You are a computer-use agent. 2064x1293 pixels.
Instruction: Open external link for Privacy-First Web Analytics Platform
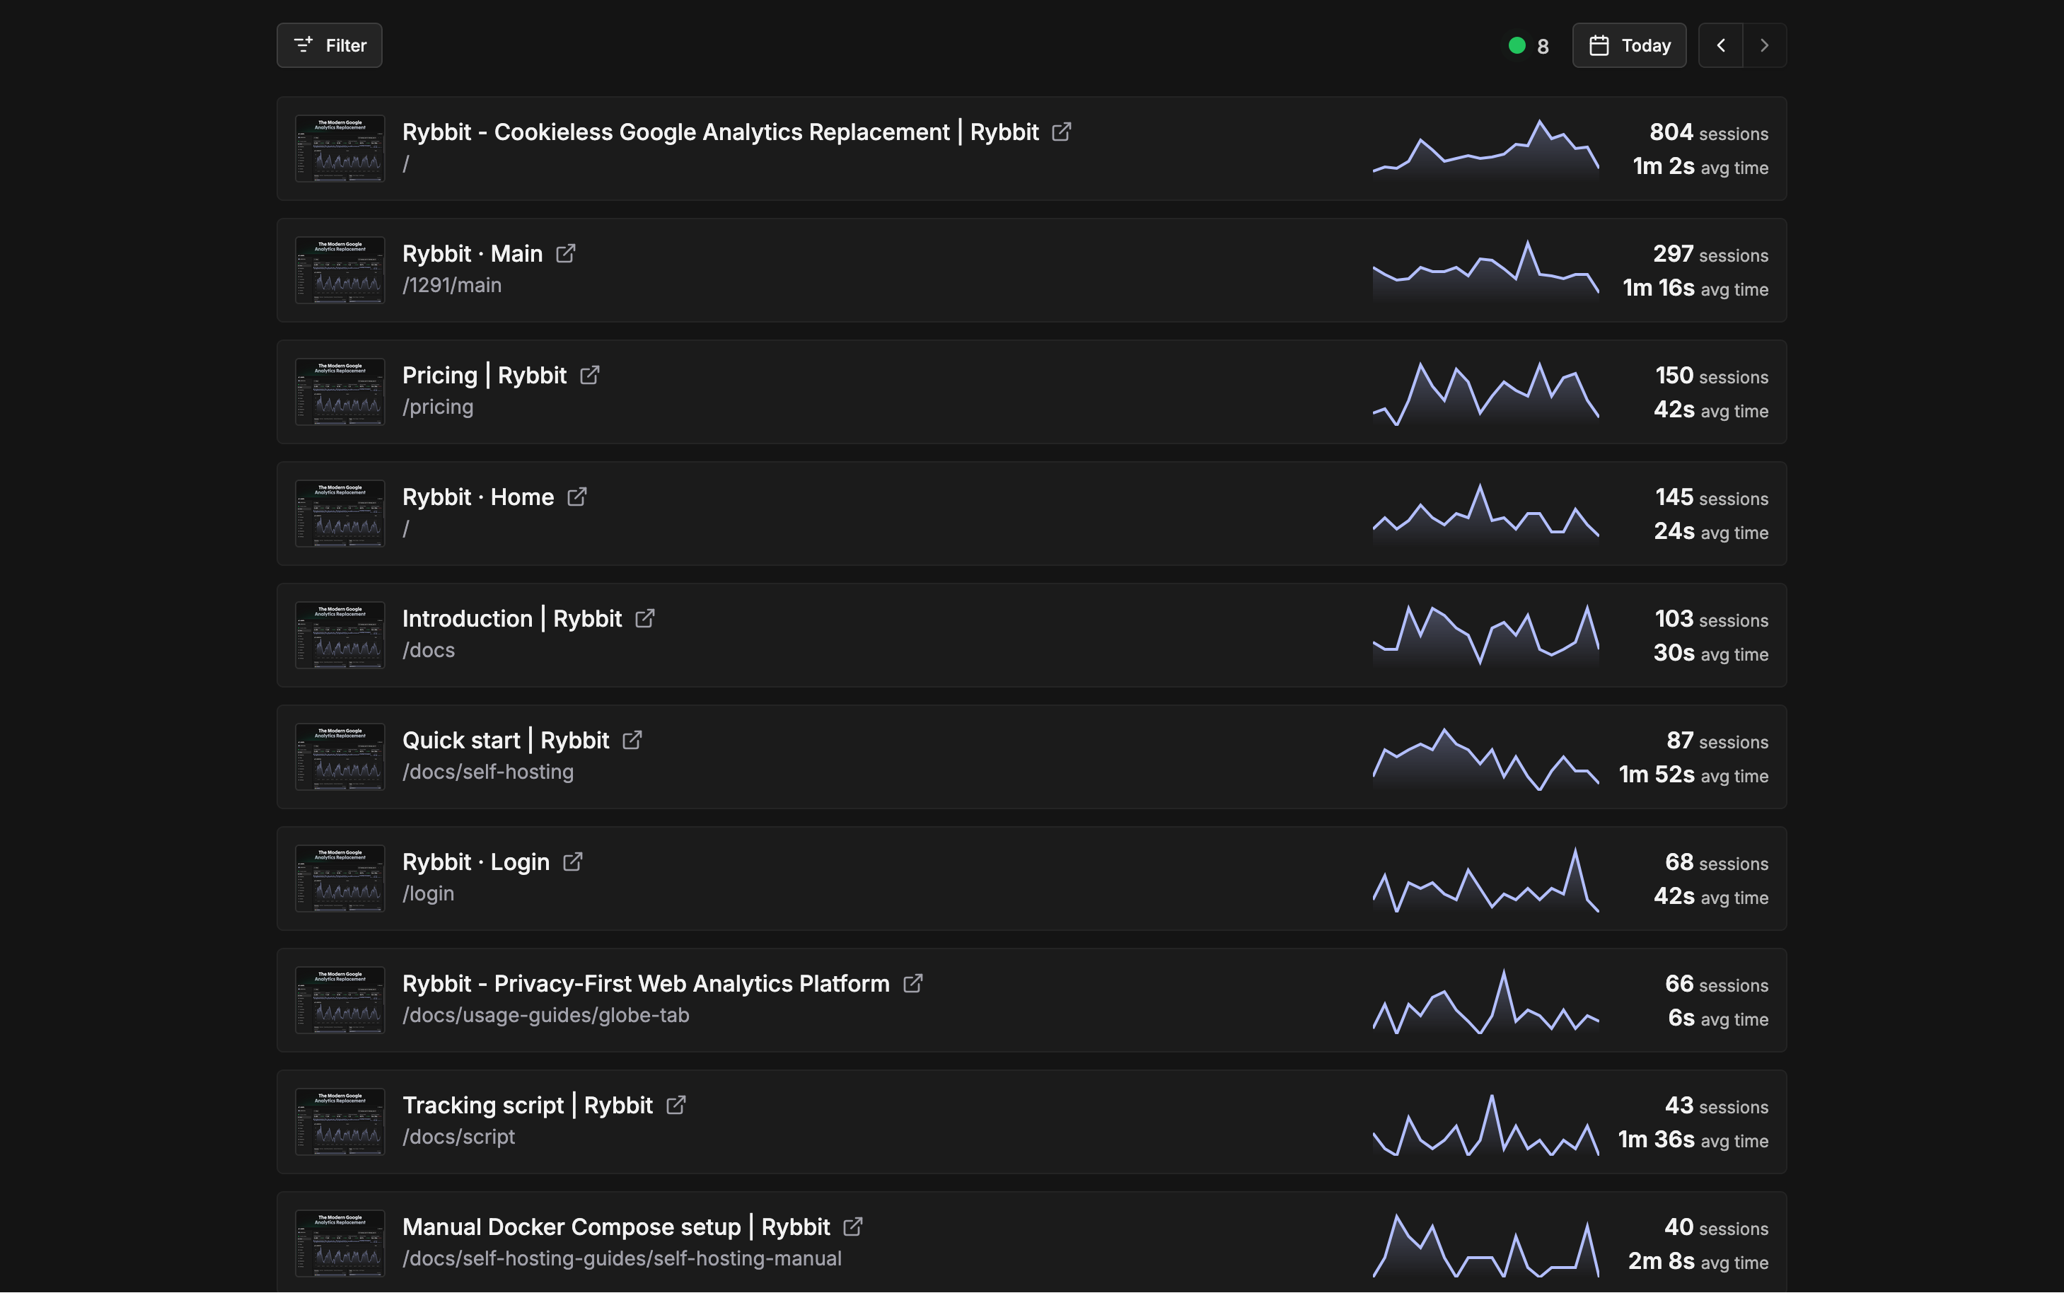click(912, 983)
